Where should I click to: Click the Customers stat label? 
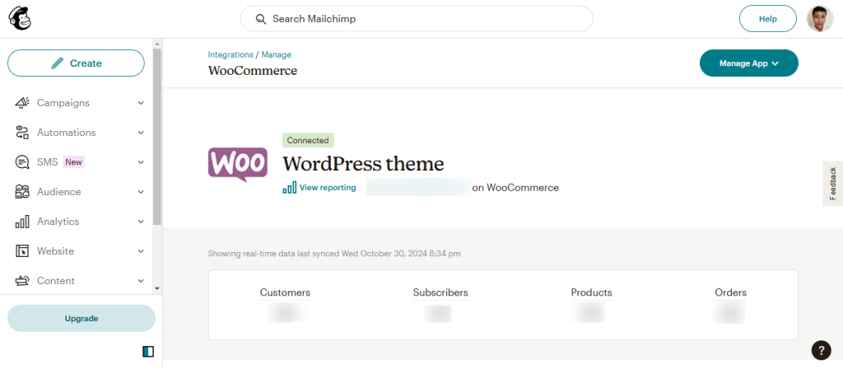[285, 292]
